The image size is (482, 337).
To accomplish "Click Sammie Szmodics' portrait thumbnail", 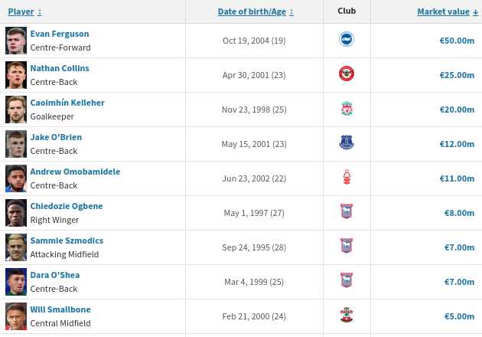I will [15, 247].
